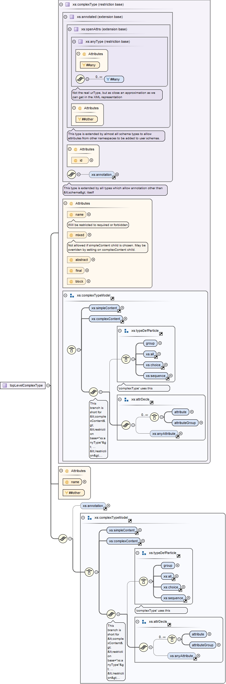Select the abstract attribute

[79, 260]
